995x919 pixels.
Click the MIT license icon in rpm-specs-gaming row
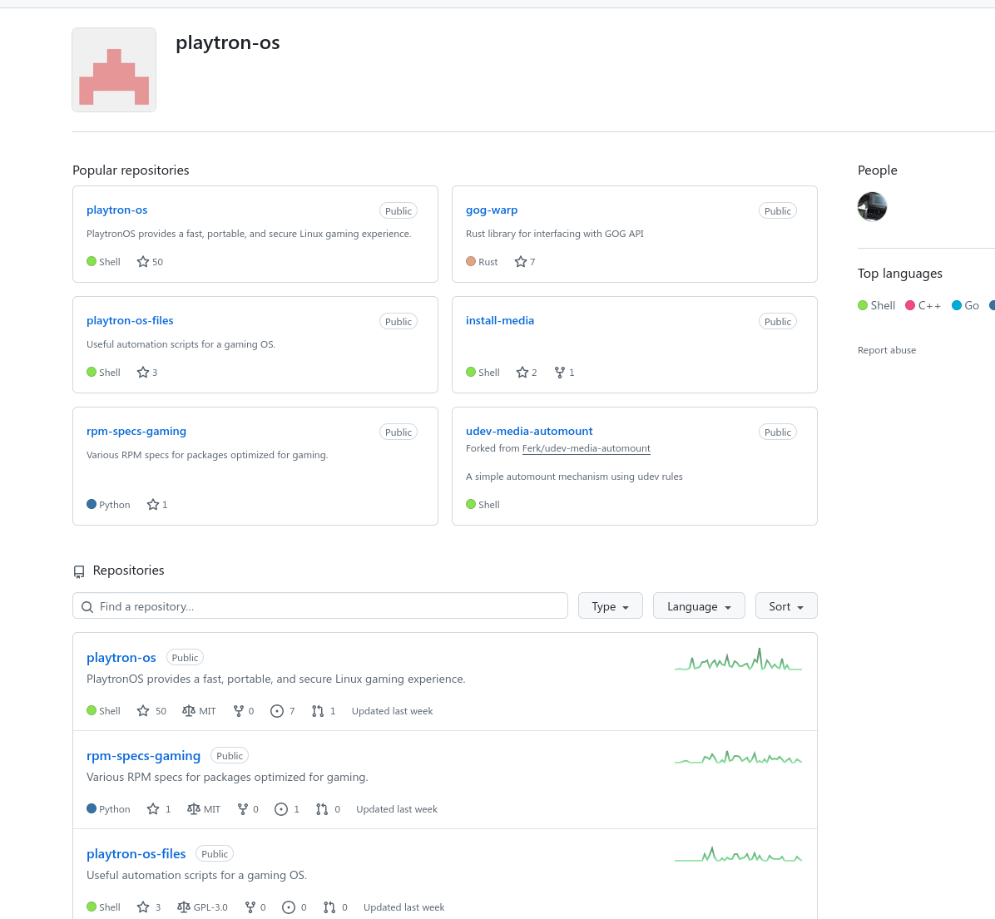(x=194, y=809)
